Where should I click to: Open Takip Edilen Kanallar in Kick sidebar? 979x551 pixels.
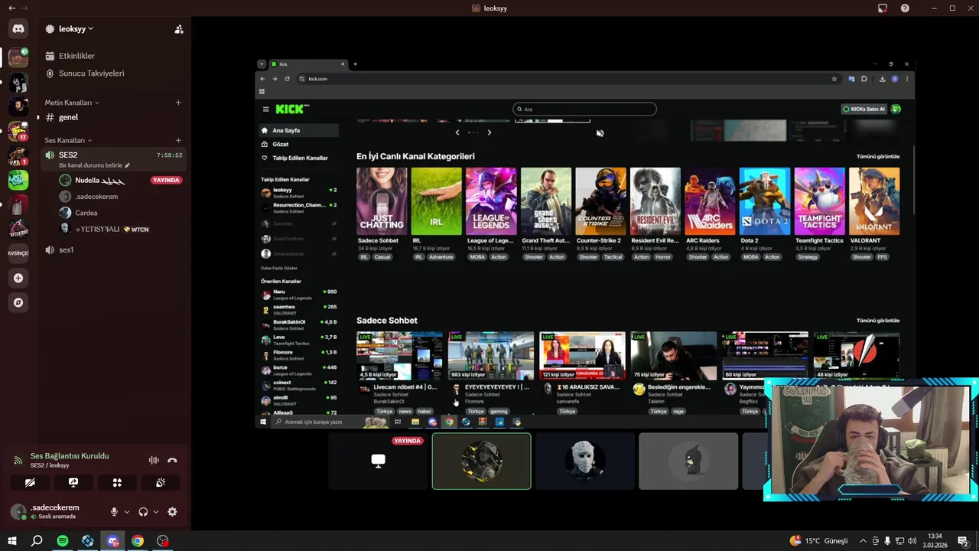click(x=298, y=158)
